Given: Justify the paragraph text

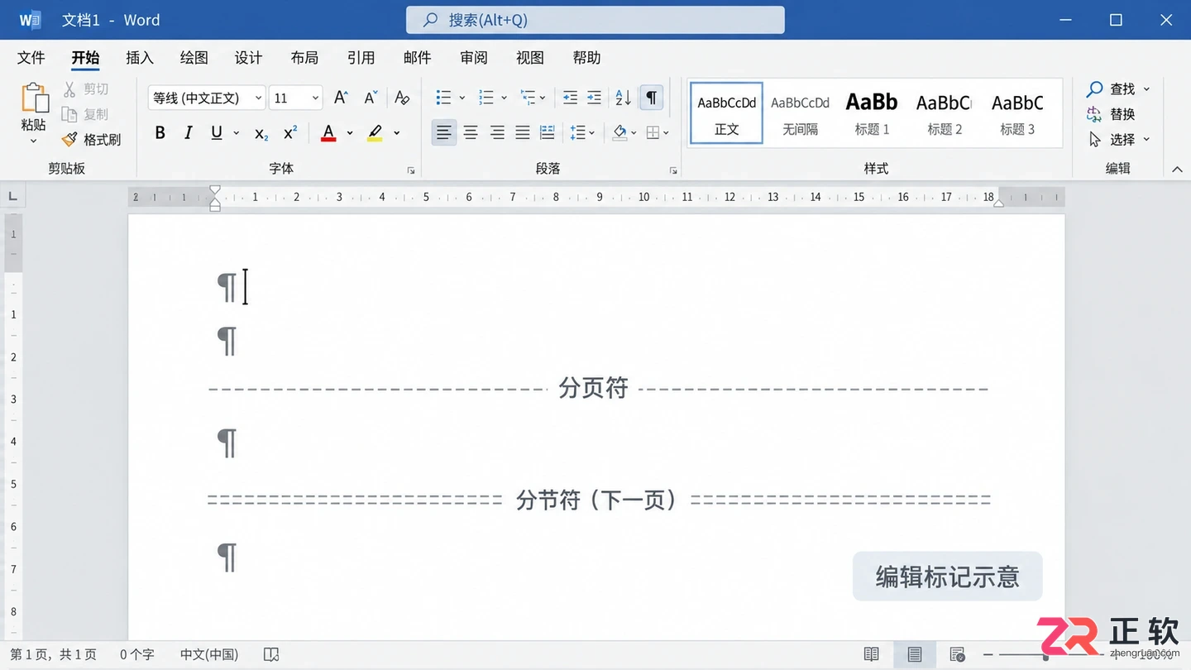Looking at the screenshot, I should (523, 132).
